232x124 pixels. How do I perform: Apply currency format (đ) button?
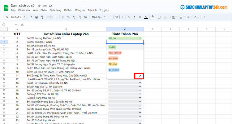[x=63, y=17]
